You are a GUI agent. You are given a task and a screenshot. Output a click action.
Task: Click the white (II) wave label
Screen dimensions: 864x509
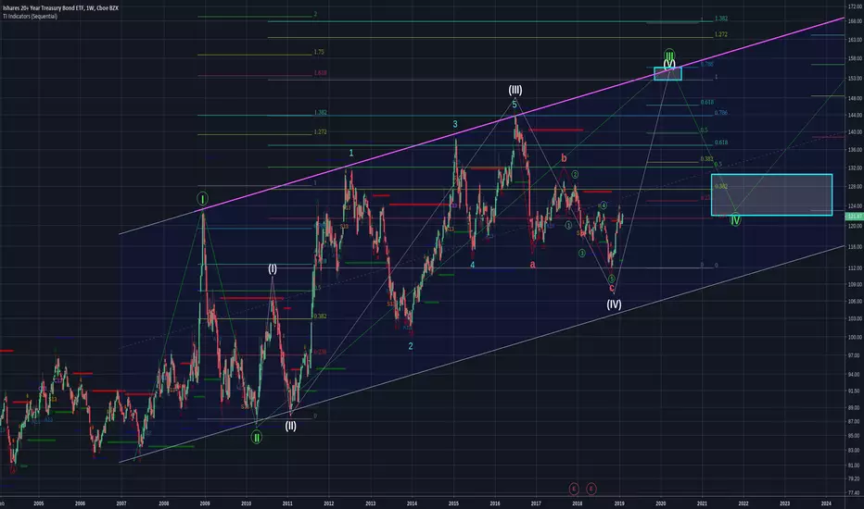pos(290,426)
